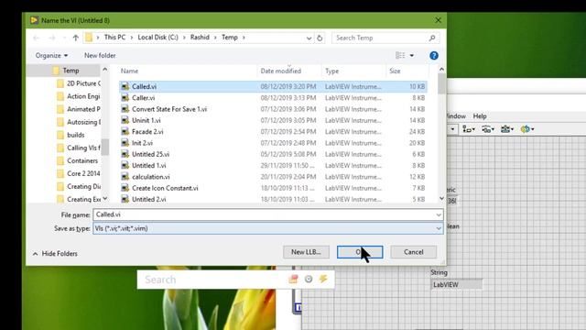Cancel the save dialog
The height and width of the screenshot is (330, 586).
413,252
